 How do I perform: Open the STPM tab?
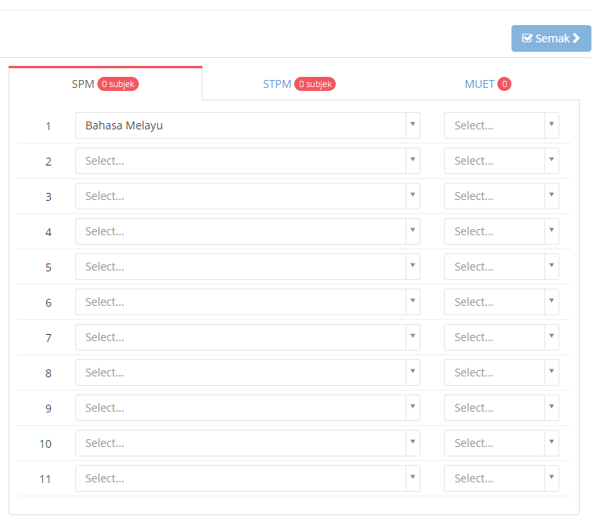coord(299,84)
